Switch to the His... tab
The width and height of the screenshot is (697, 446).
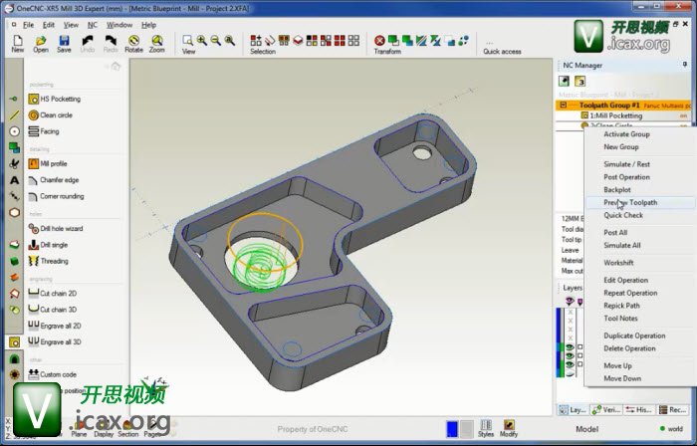[x=638, y=409]
